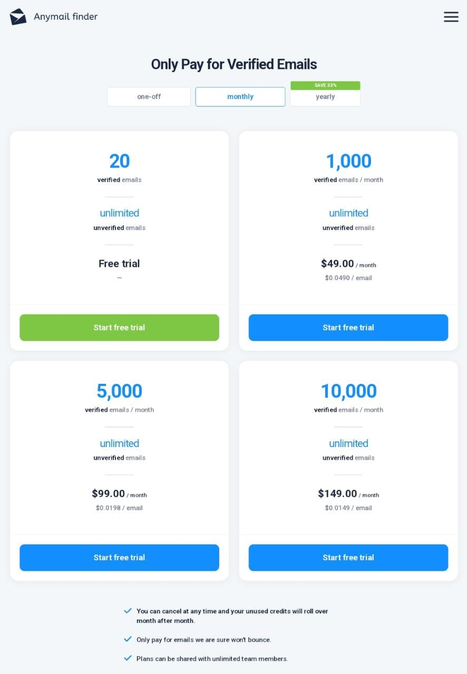The height and width of the screenshot is (674, 467).
Task: Click Only Pay for Verified Emails heading
Action: point(234,64)
